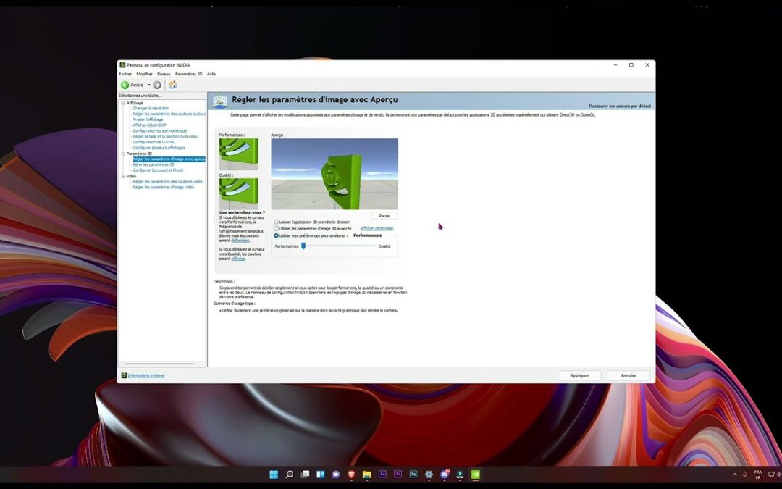This screenshot has height=489, width=782.
Task: Open the Fichier menu
Action: (x=125, y=74)
